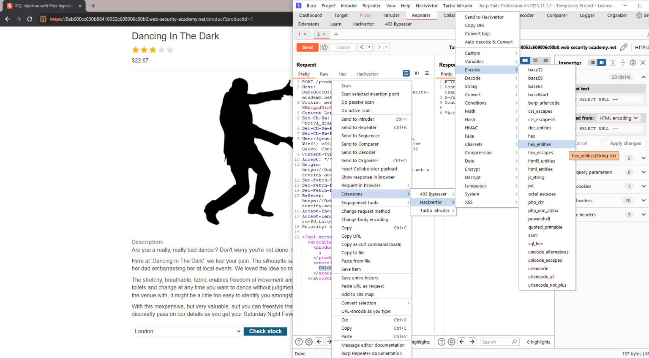Click Apply changes in the Inspector

625,143
